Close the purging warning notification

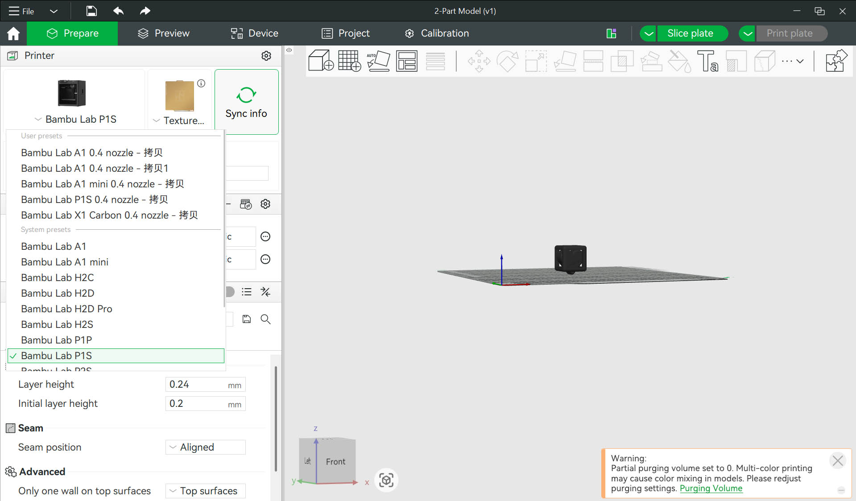[x=838, y=460]
